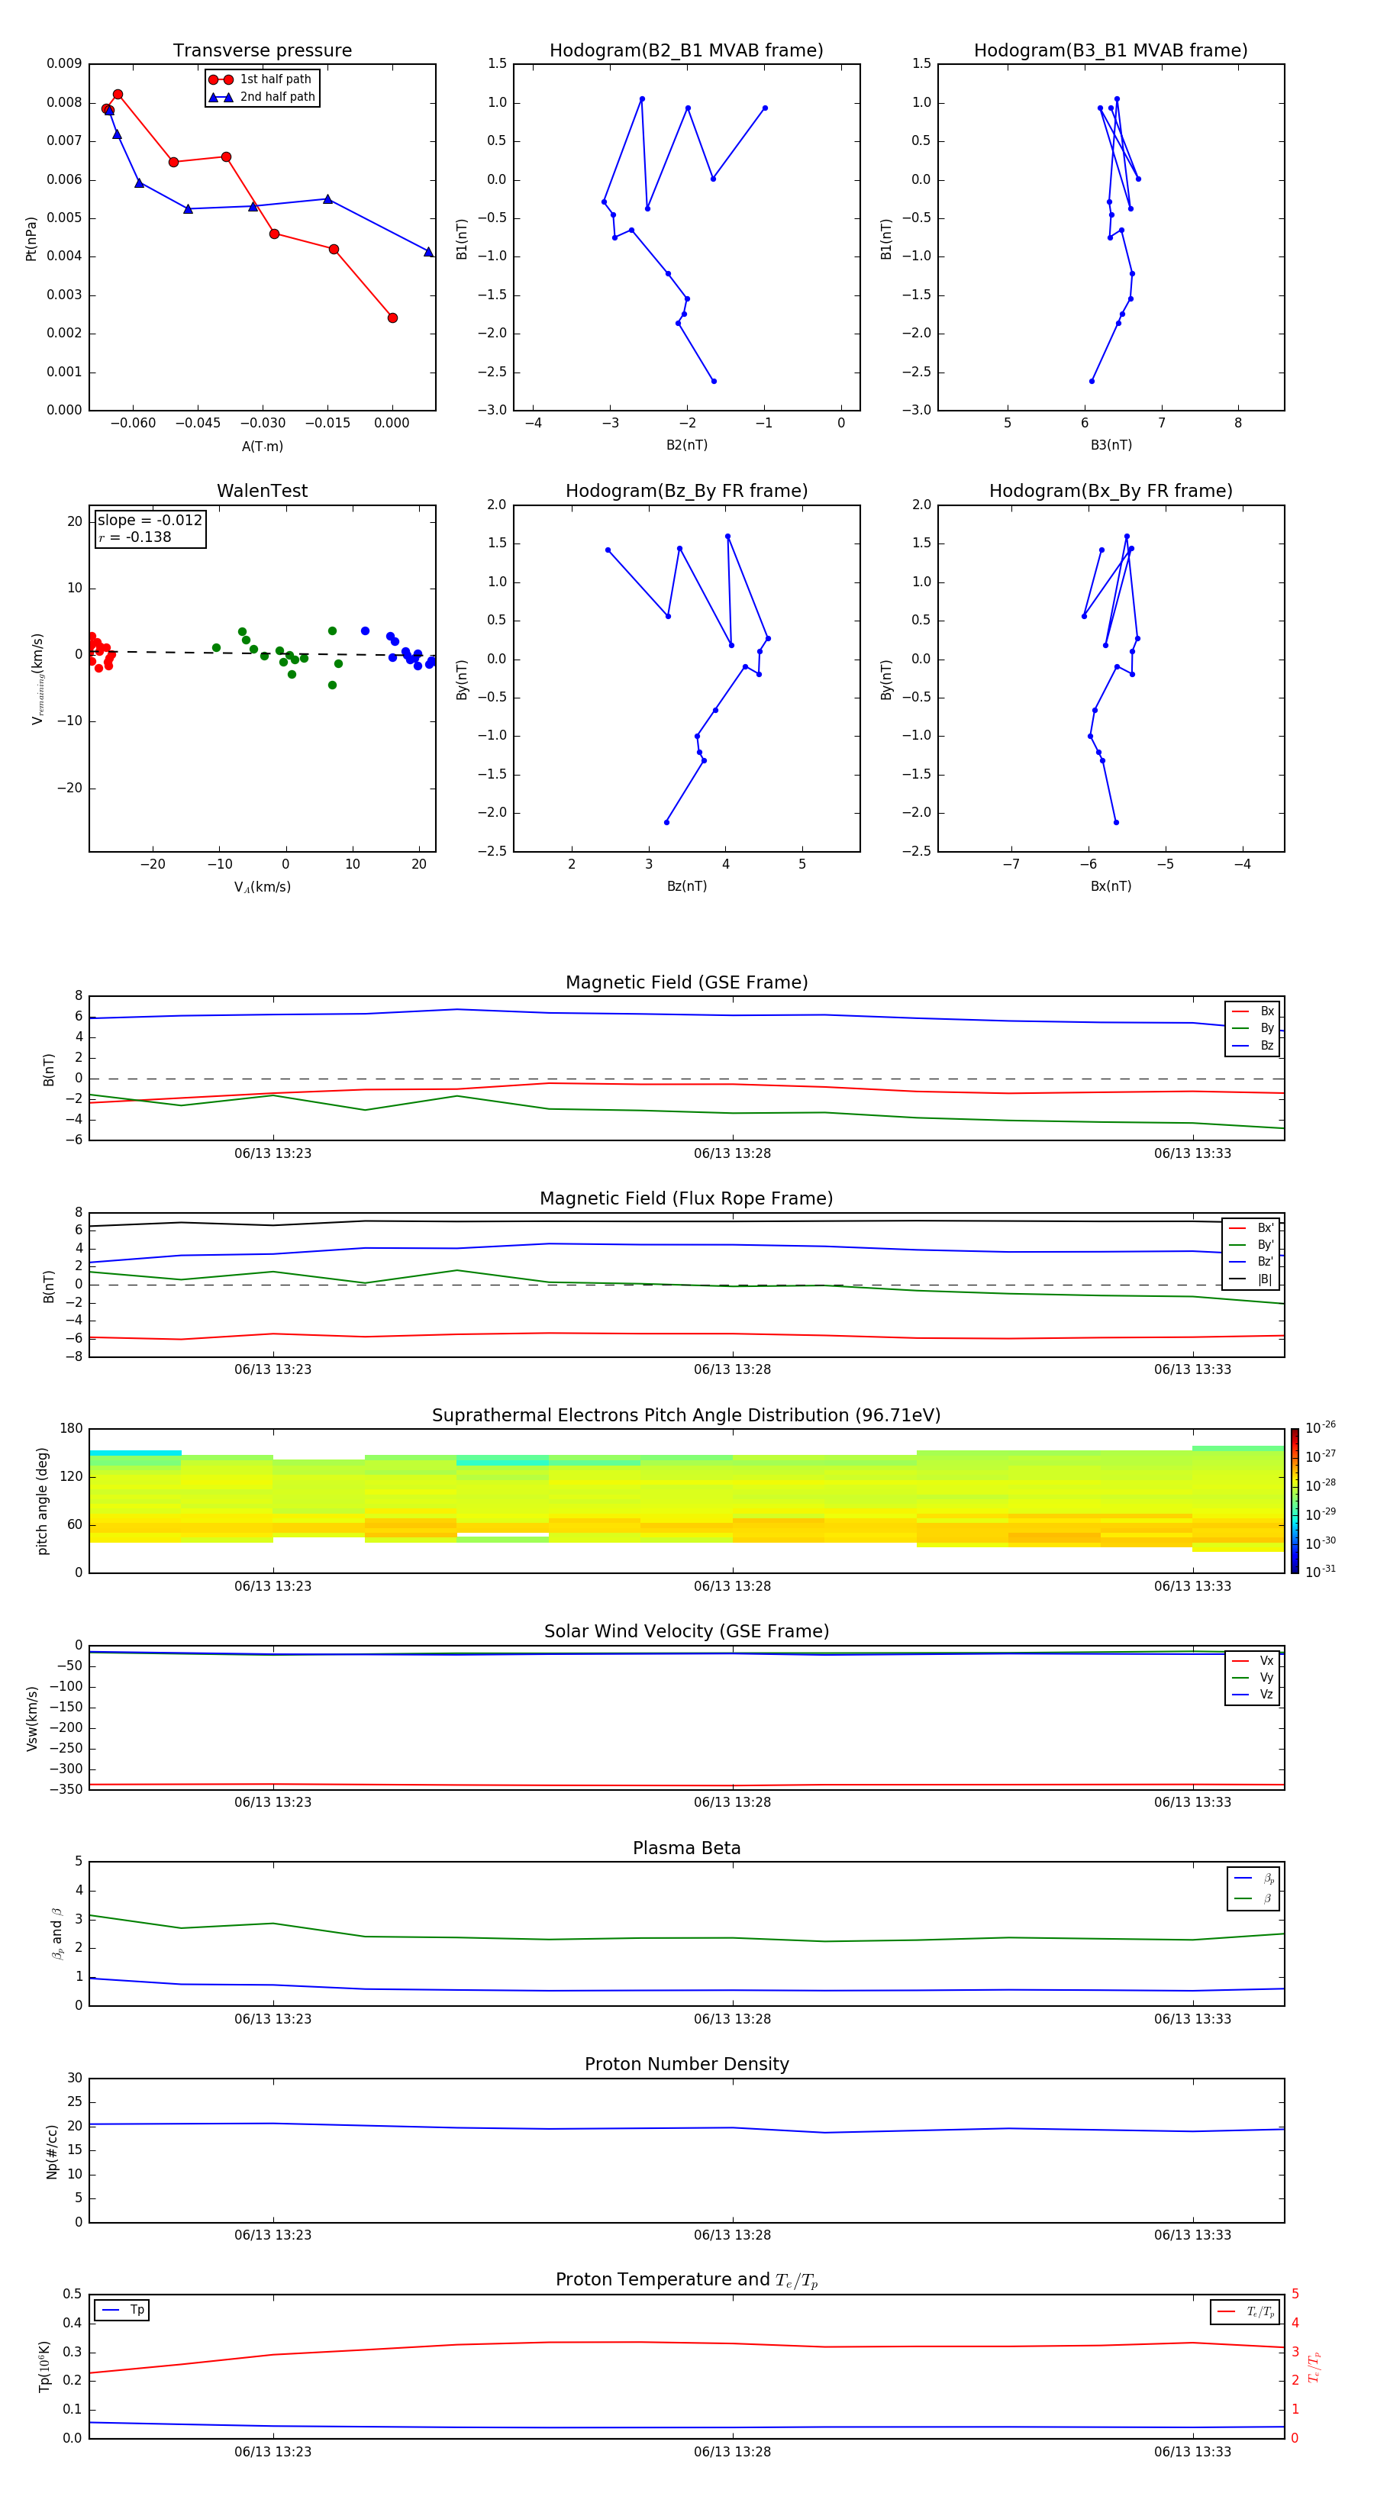
Task: Click the 'r = -0.138' annotation
Action: [135, 537]
